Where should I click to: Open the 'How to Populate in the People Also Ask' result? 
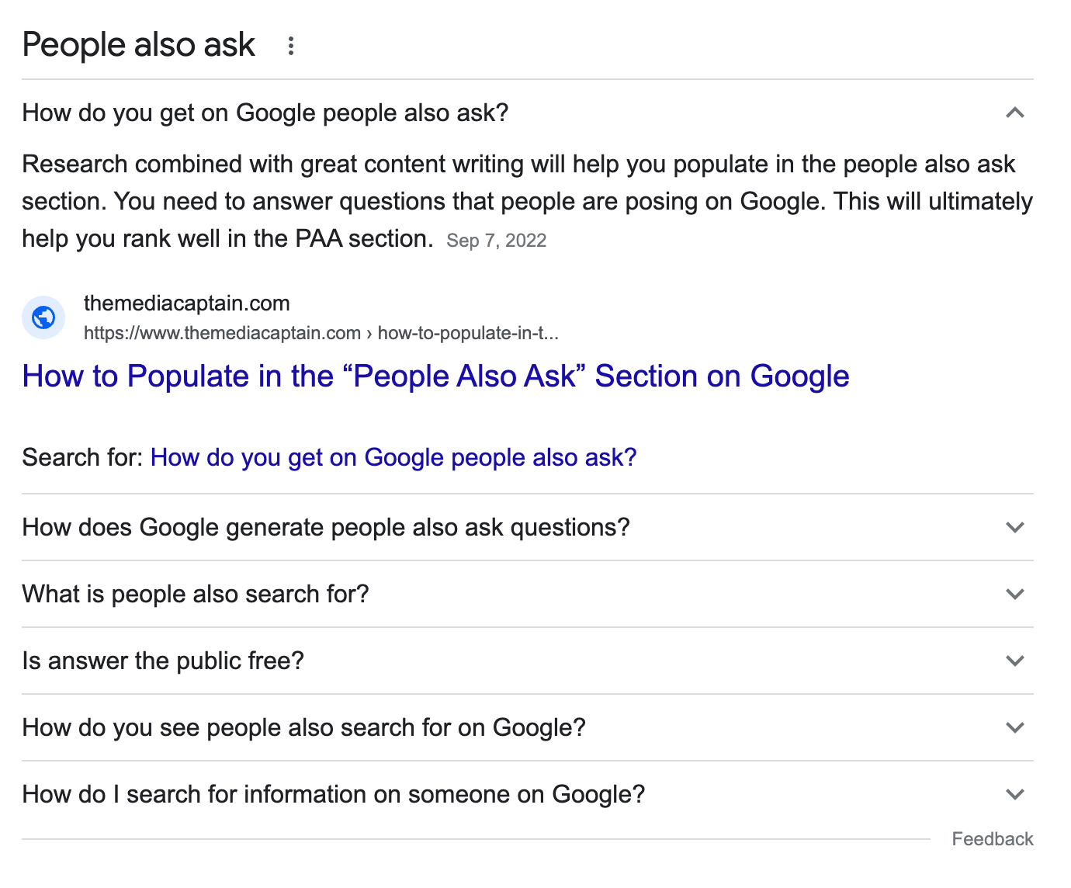point(435,376)
